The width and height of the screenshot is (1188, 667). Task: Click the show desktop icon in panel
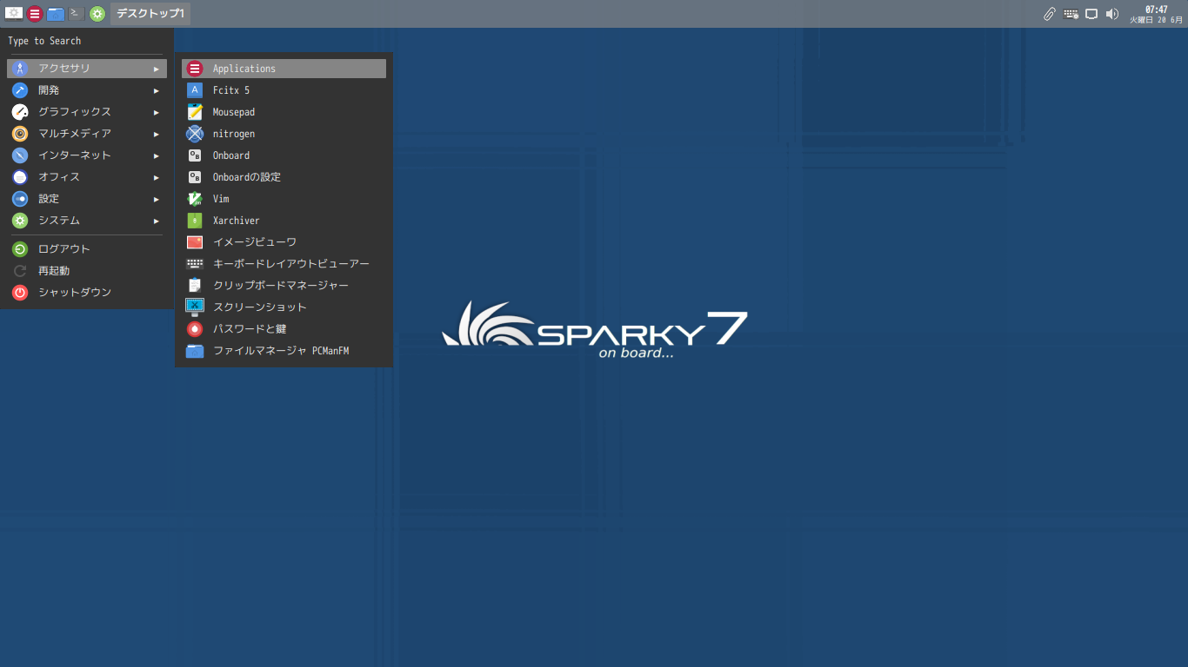pos(14,13)
